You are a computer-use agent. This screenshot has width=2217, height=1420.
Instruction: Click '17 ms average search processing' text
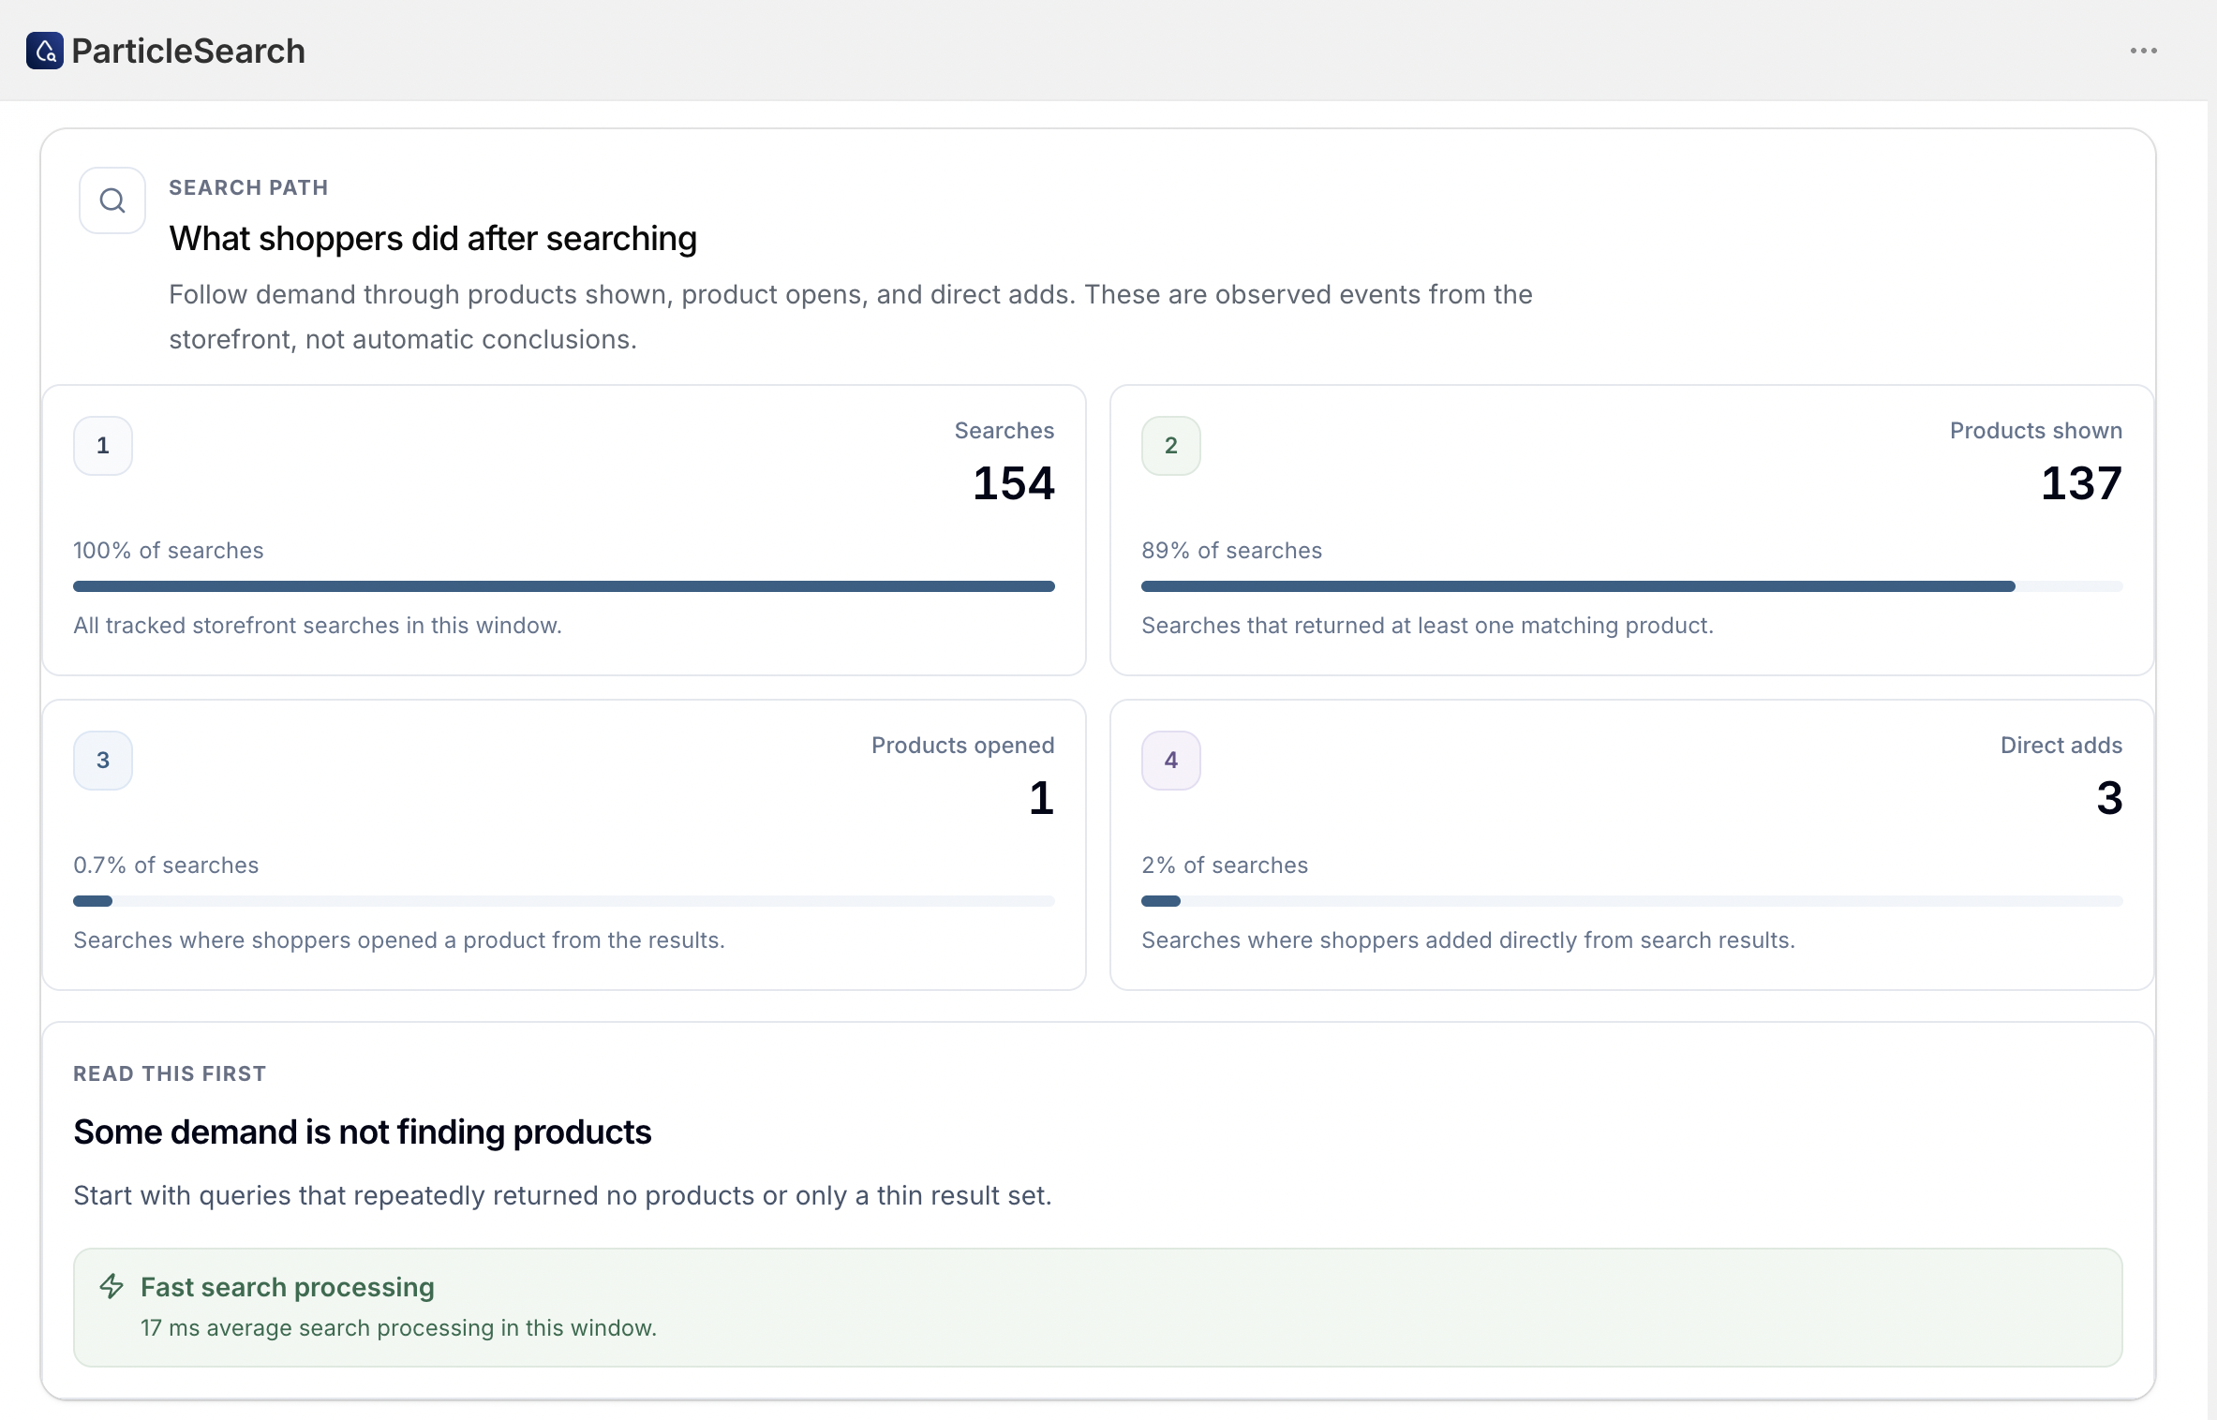click(398, 1328)
